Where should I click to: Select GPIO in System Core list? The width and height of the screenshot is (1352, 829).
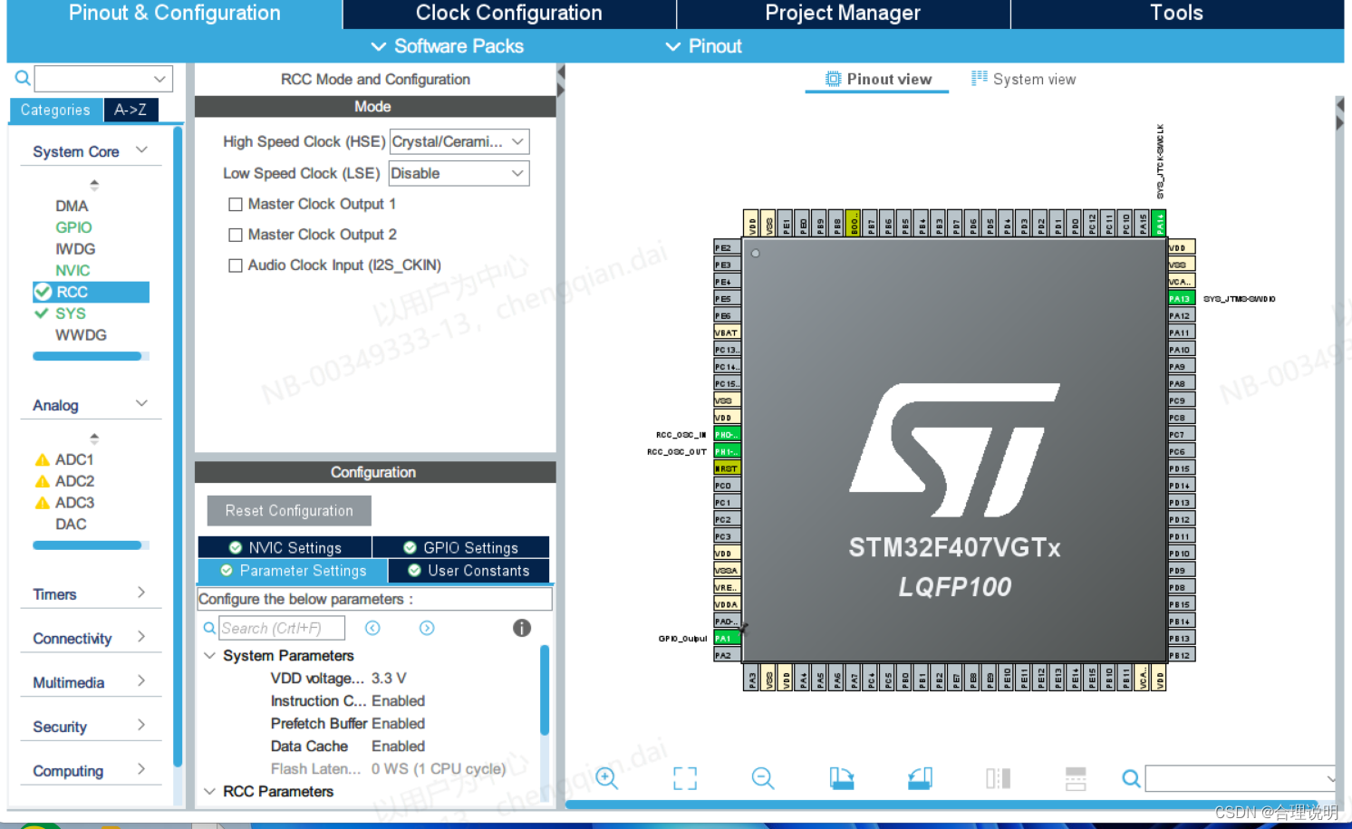(x=73, y=227)
